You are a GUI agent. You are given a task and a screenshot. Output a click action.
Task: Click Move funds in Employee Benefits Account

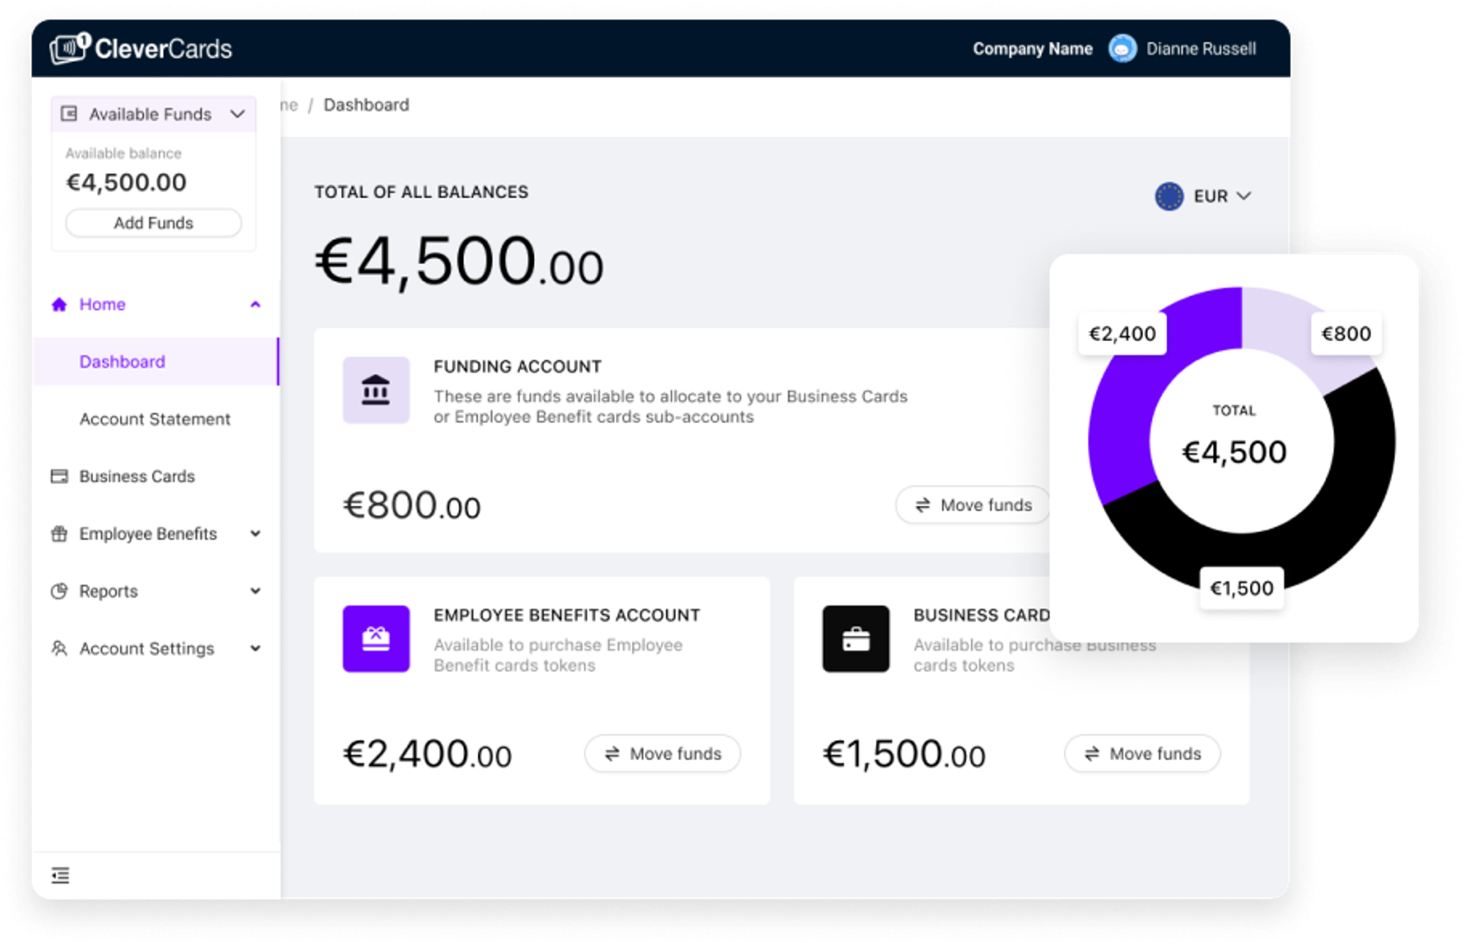coord(662,753)
